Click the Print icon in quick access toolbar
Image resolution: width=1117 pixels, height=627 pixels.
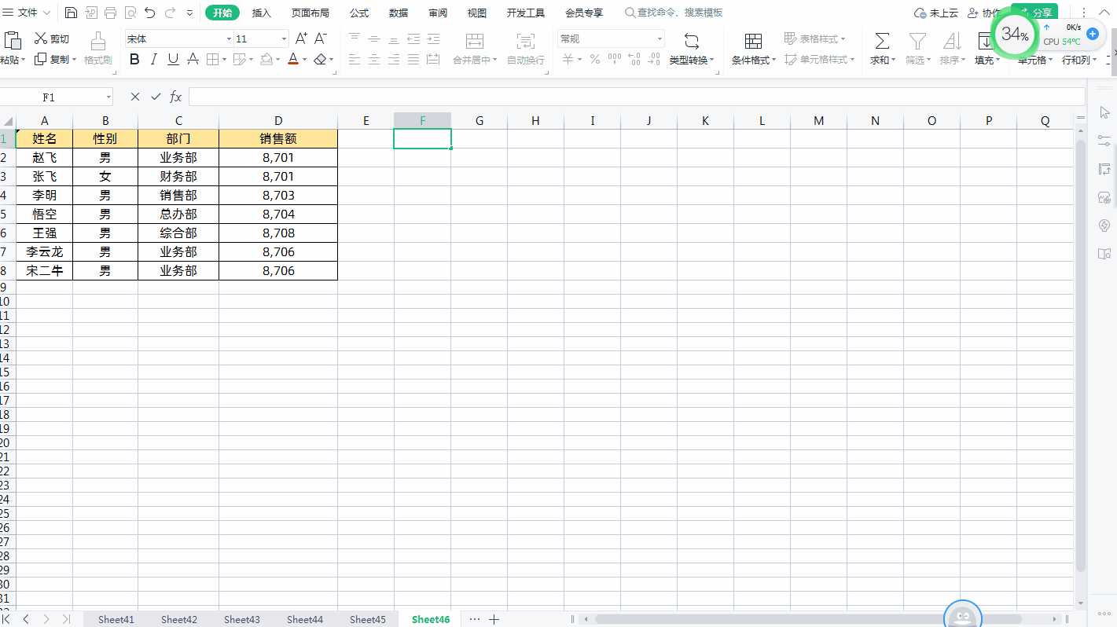click(110, 13)
